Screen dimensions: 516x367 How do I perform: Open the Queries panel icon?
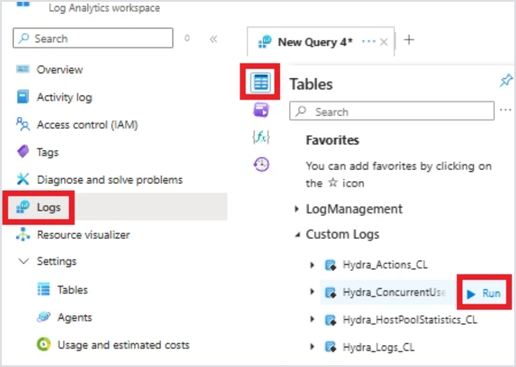(261, 110)
